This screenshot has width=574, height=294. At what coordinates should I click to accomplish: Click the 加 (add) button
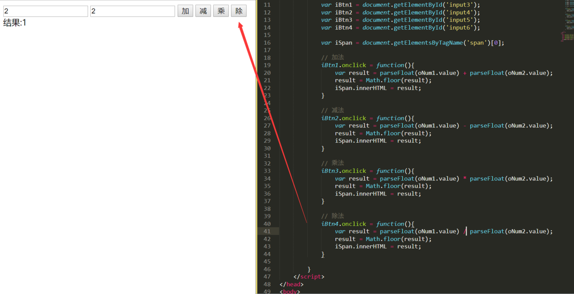coord(185,11)
